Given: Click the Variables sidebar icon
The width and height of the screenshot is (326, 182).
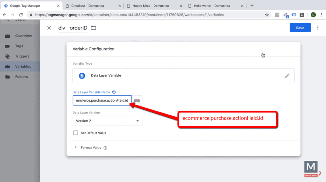Looking at the screenshot, I should pos(8,67).
